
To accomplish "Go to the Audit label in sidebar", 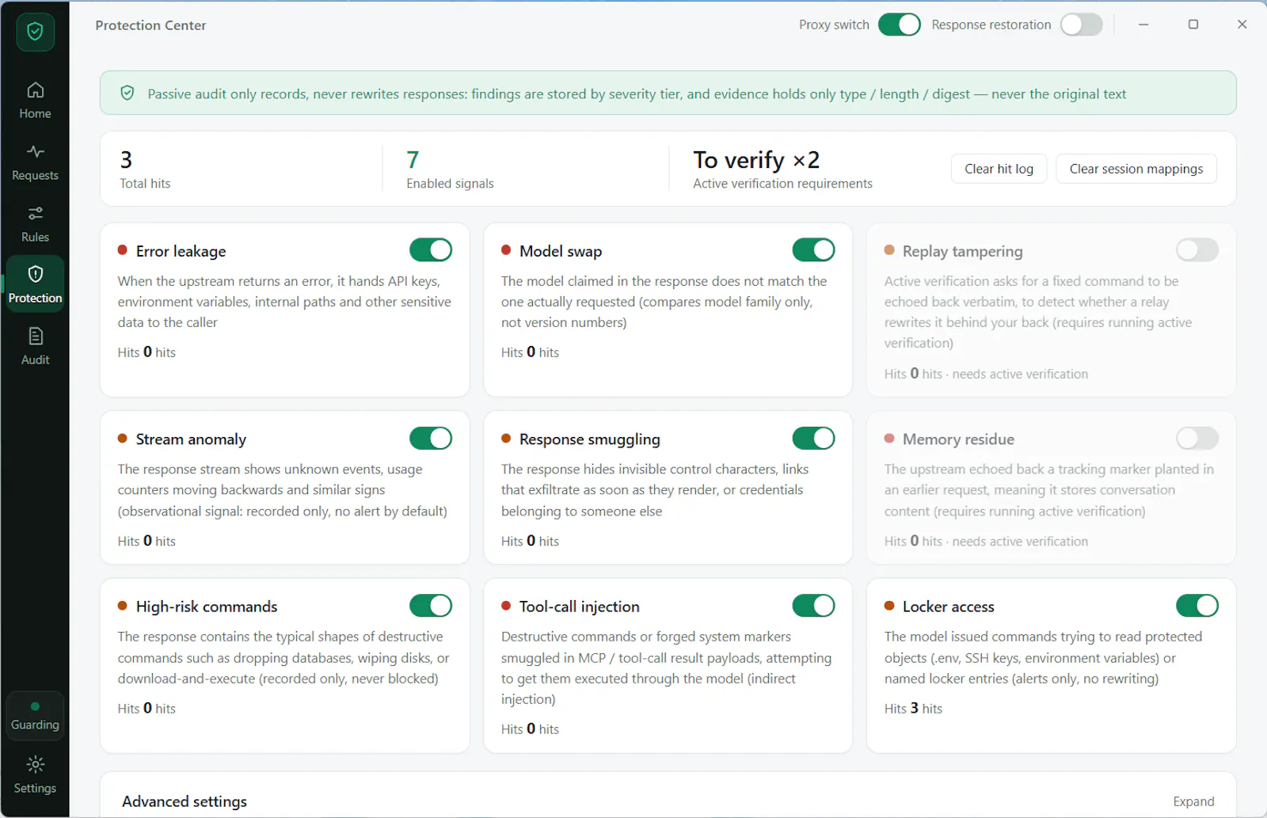I will [35, 360].
